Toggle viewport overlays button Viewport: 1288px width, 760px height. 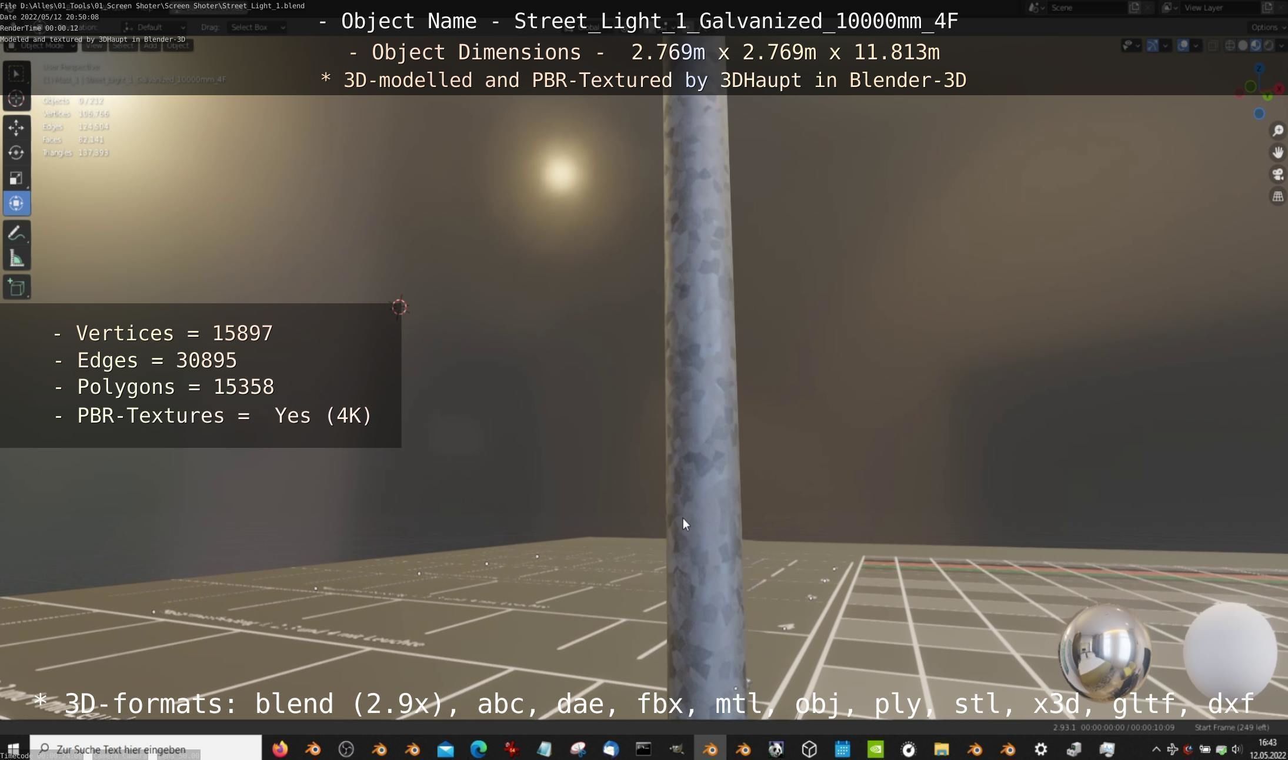[x=1183, y=45]
